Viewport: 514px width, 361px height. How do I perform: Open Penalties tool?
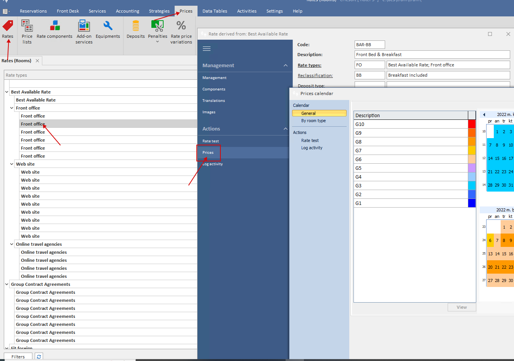click(157, 30)
